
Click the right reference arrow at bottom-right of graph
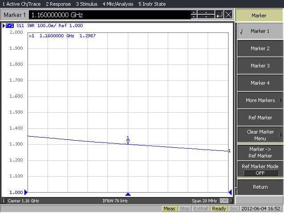[230, 192]
